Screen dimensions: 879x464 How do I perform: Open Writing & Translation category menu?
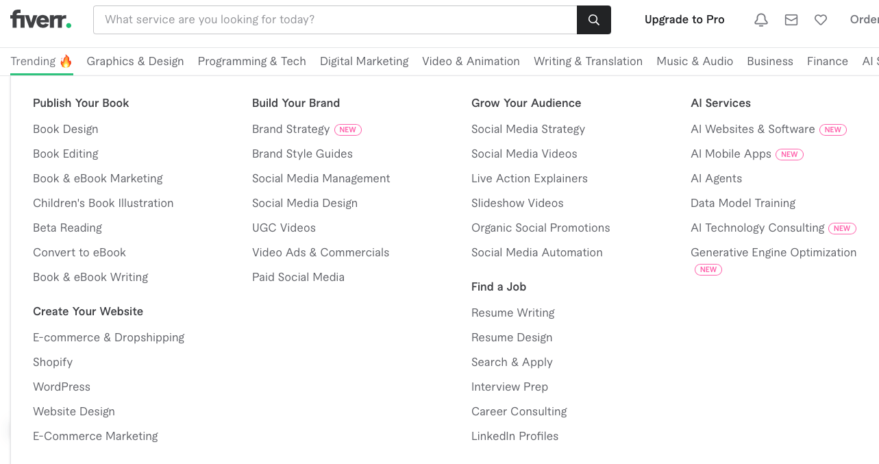click(588, 61)
